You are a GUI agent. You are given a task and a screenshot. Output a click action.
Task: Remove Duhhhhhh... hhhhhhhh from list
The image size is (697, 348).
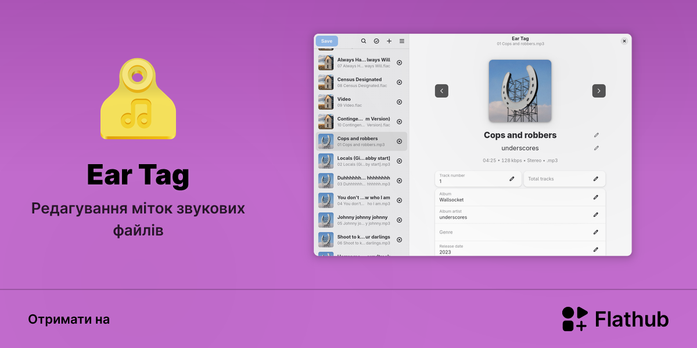coord(399,181)
